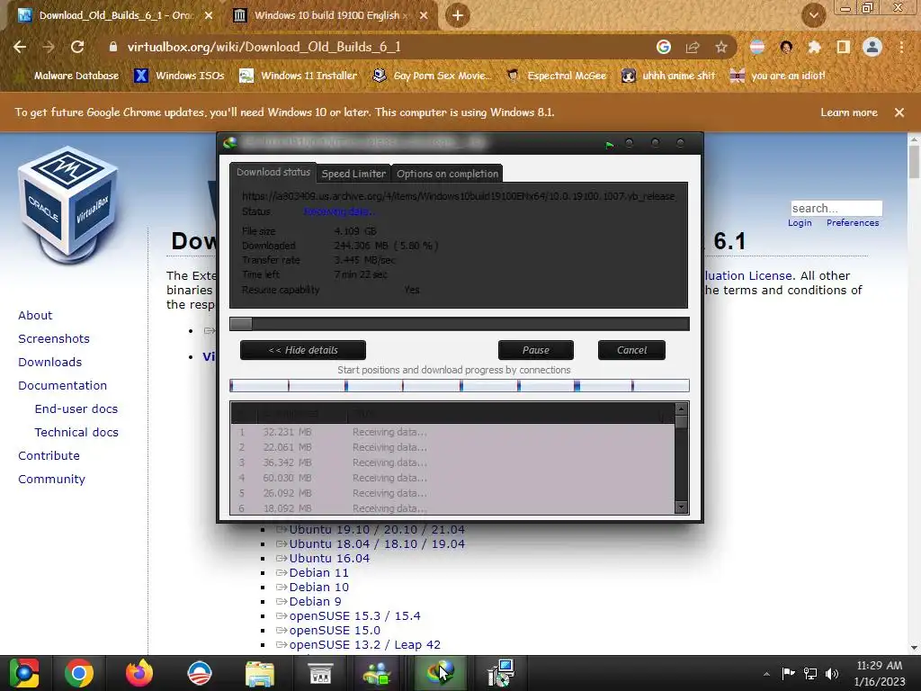This screenshot has height=691, width=921.
Task: Go back in Chrome history
Action: (x=20, y=47)
